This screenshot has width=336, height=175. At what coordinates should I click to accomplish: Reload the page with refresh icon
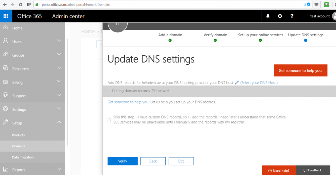click(21, 5)
